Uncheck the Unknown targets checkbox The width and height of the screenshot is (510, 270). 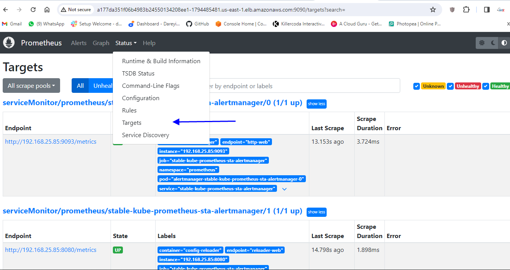pyautogui.click(x=416, y=86)
